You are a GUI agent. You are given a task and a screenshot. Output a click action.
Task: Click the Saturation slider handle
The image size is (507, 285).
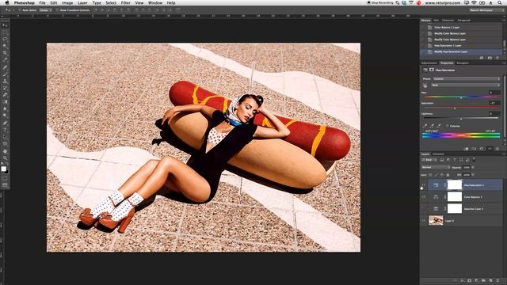click(455, 108)
